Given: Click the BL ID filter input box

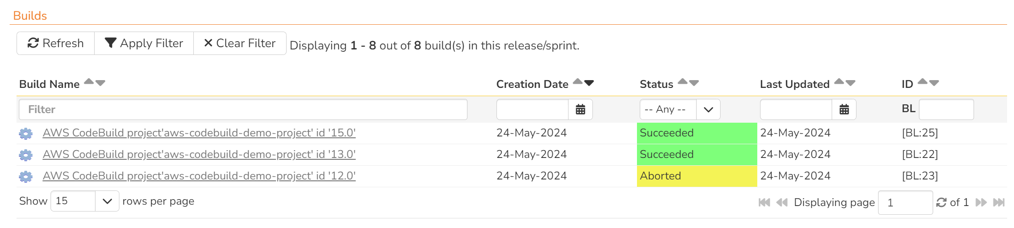Looking at the screenshot, I should tap(946, 109).
